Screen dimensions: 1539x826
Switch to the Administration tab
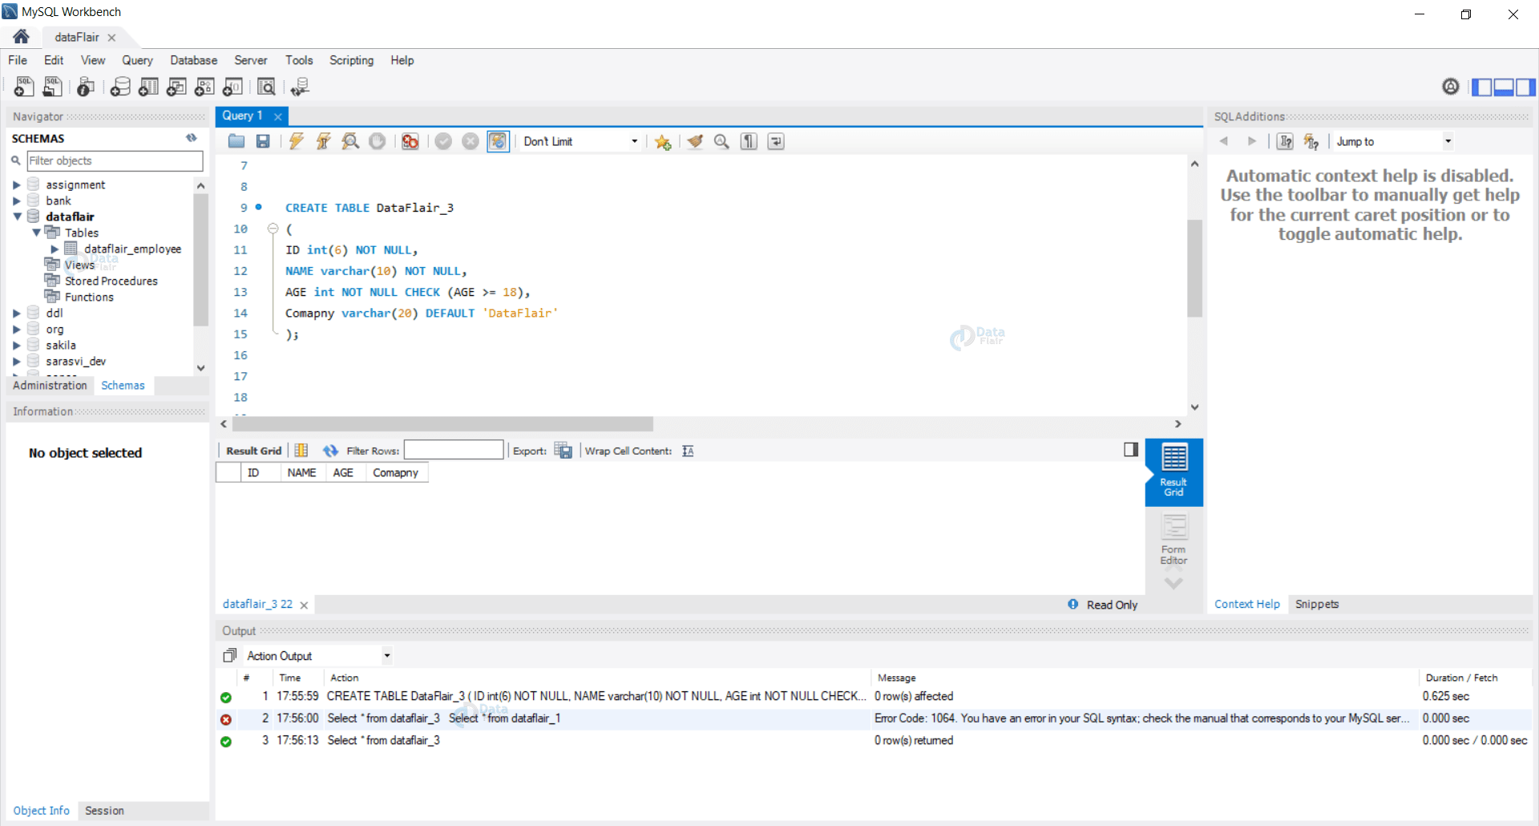50,385
